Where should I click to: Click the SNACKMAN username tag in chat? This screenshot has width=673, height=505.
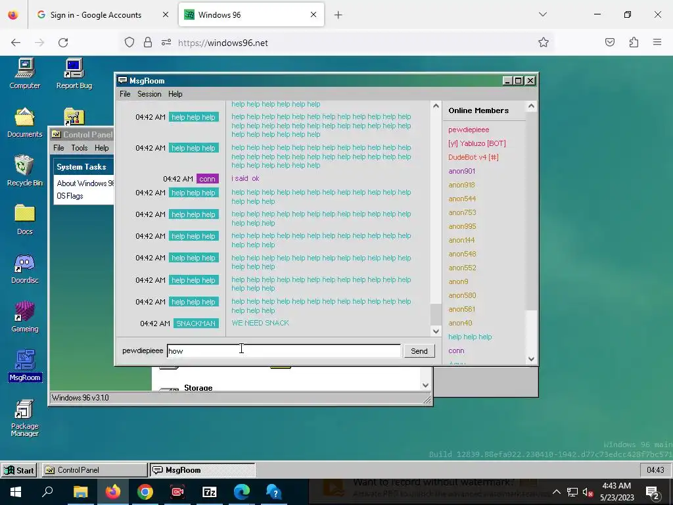tap(196, 324)
